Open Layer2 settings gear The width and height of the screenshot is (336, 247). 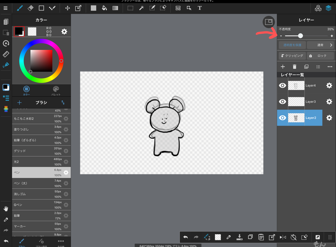tap(329, 118)
